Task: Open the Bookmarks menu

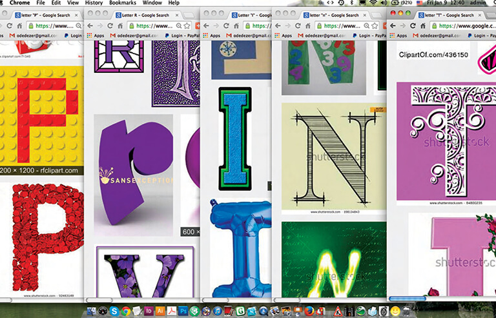Action: (123, 3)
